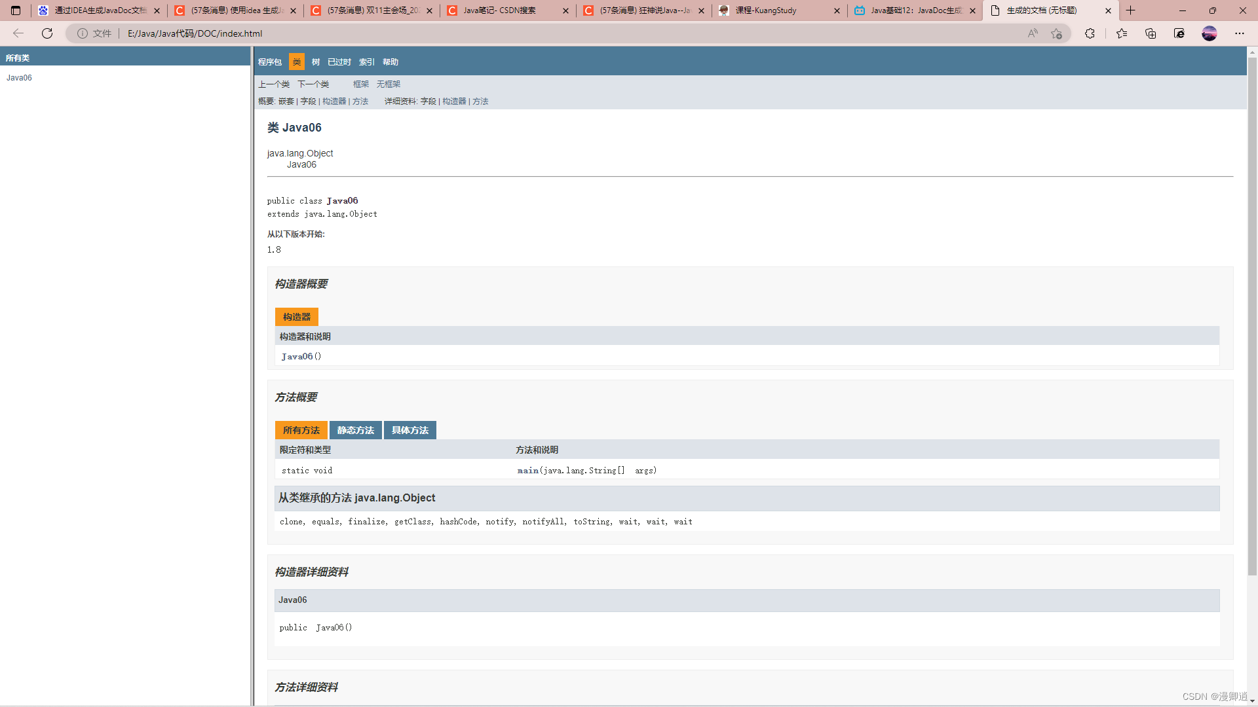Click 上一个类 text

coord(274,84)
